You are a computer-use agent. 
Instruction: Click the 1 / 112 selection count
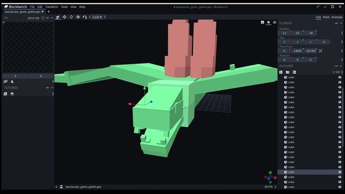pos(336,72)
